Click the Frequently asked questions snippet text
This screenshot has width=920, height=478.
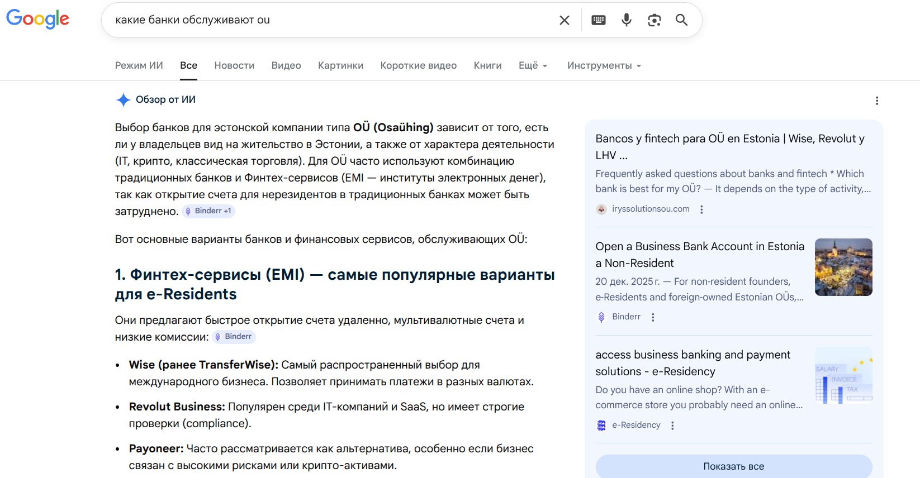[733, 181]
